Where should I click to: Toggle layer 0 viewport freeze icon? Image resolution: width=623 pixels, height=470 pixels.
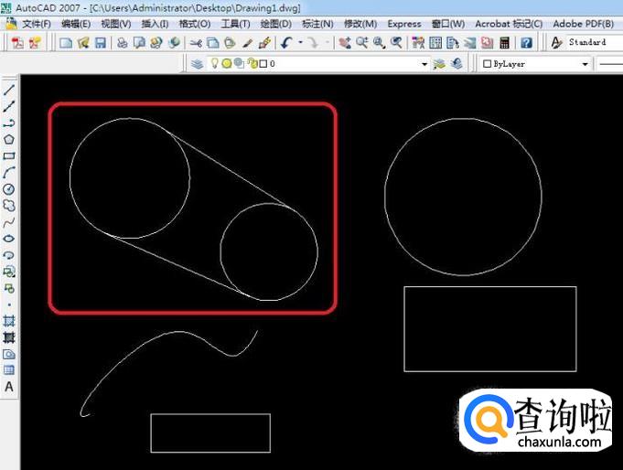tap(239, 63)
